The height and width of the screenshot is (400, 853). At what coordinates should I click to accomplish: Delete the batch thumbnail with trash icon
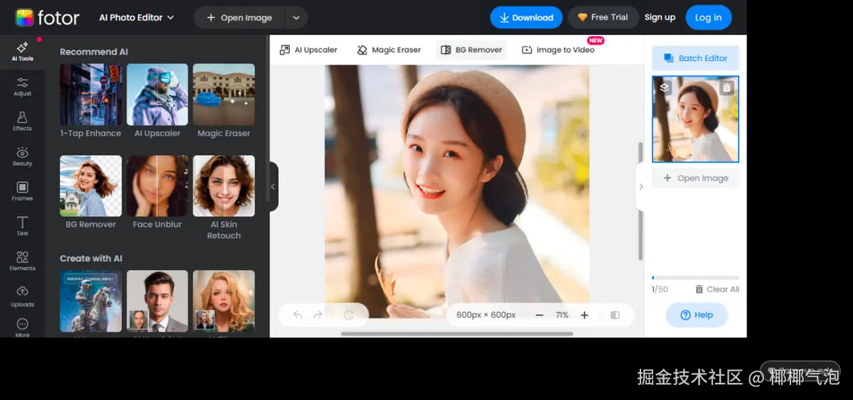click(x=726, y=87)
